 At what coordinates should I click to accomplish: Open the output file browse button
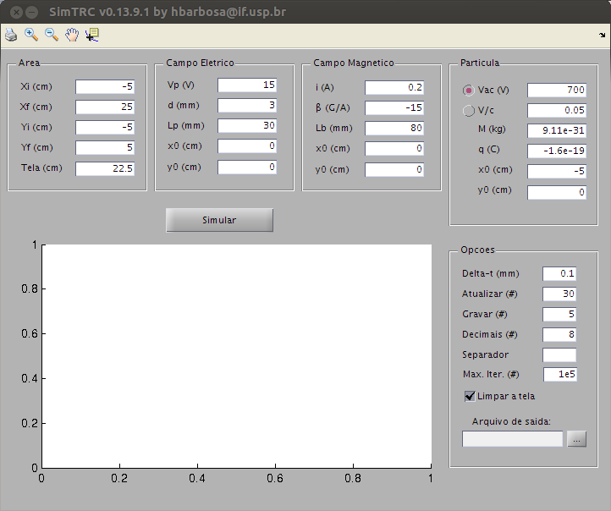pos(576,439)
